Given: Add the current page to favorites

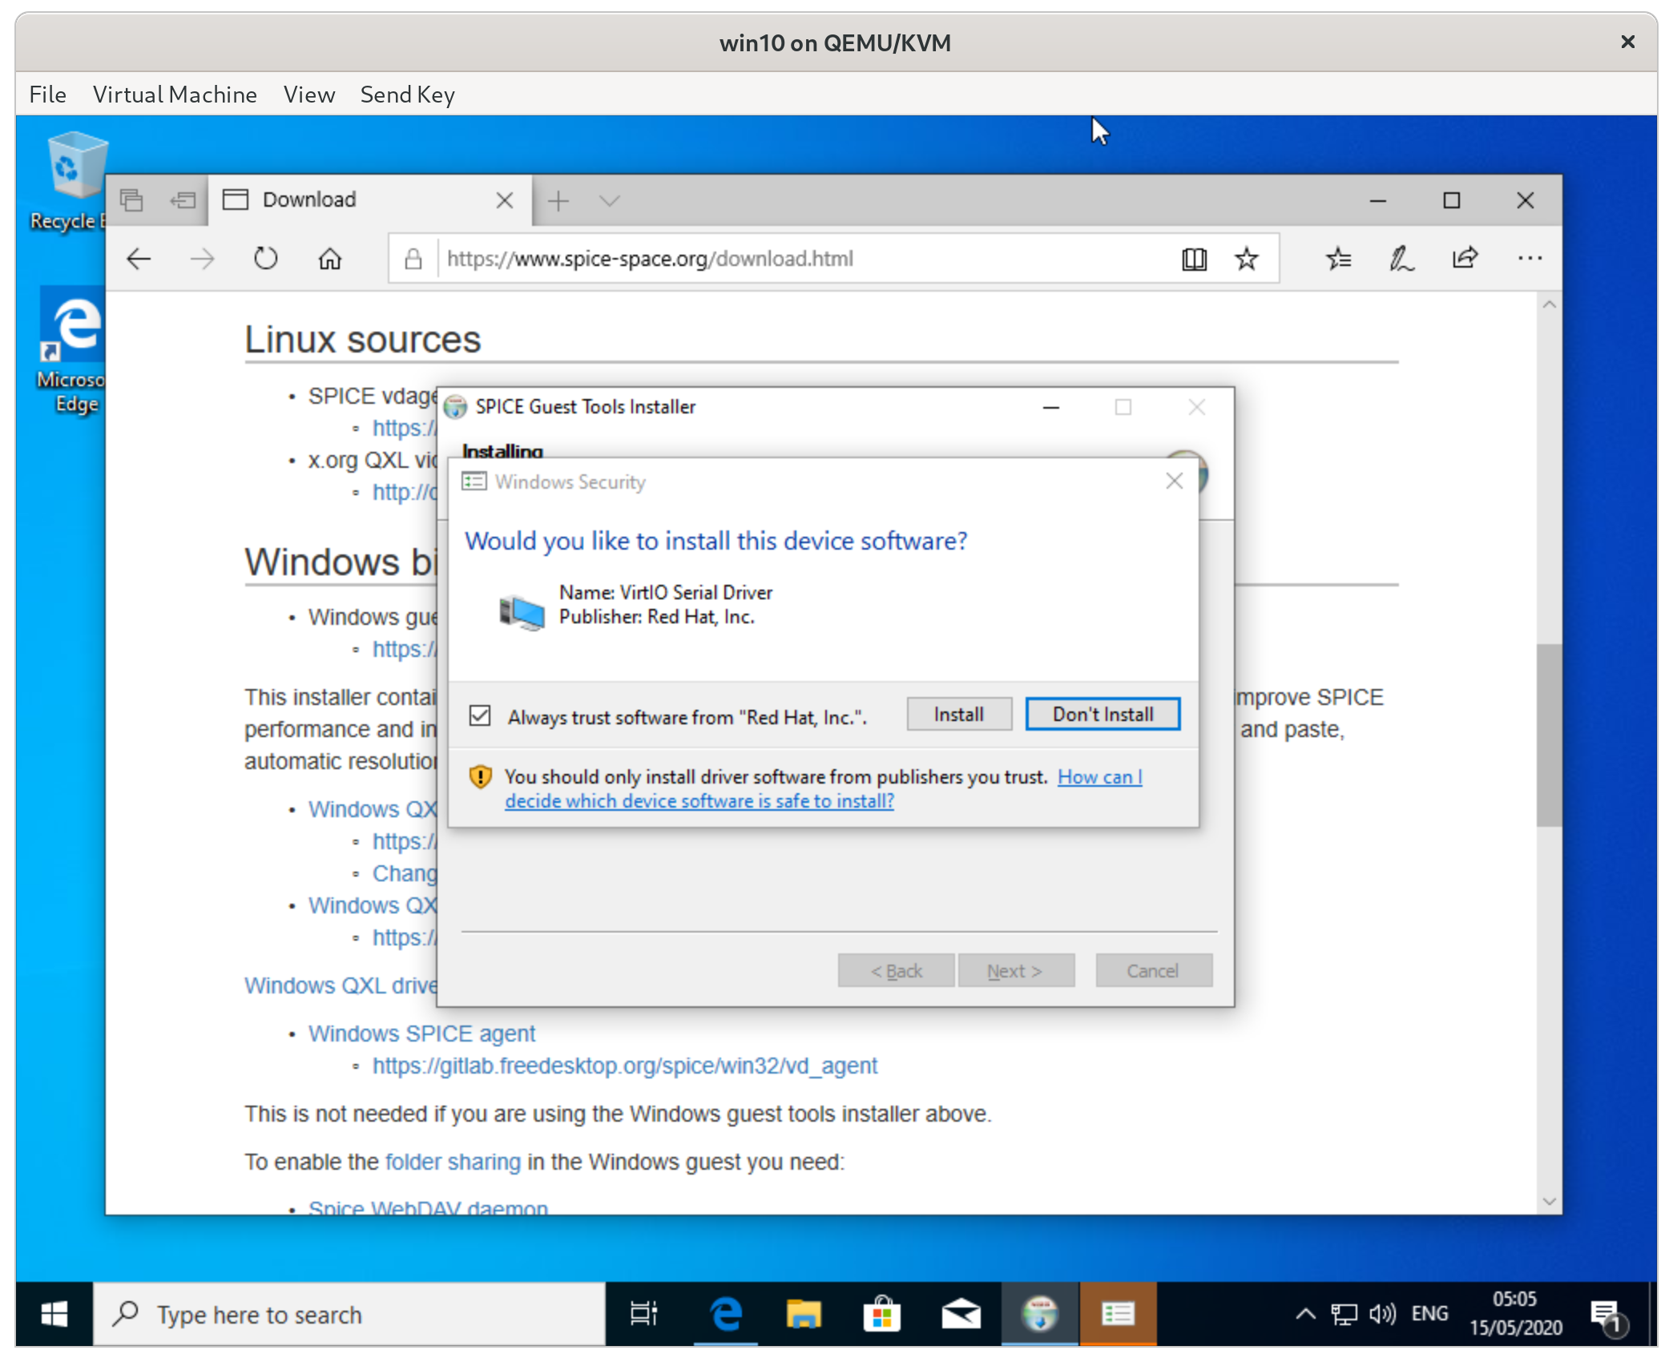Looking at the screenshot, I should (x=1245, y=258).
